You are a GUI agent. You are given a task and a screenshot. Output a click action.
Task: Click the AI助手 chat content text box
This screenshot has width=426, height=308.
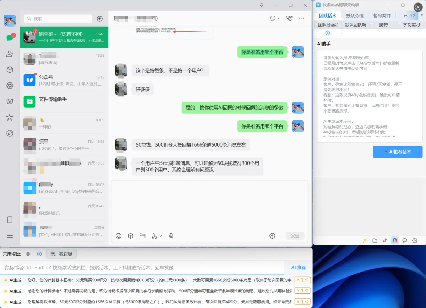click(x=370, y=96)
